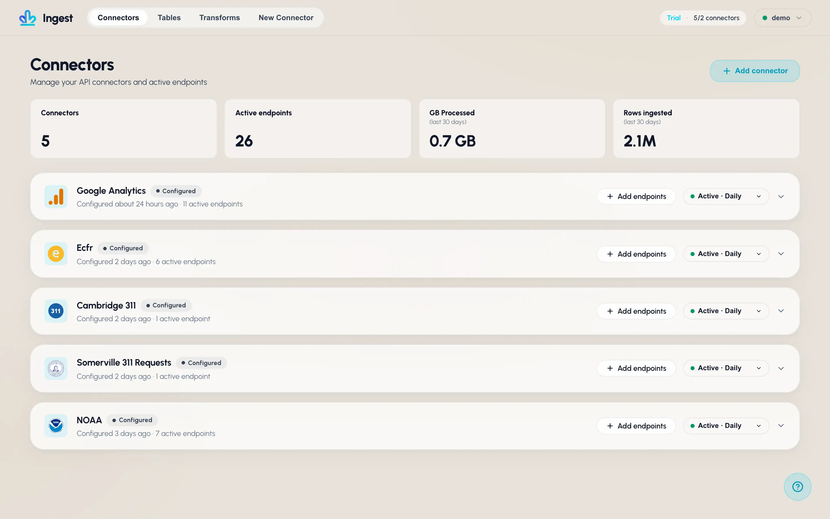Open Google Analytics Active Daily schedule dropdown
Screen dimensions: 830x519
tap(726, 196)
